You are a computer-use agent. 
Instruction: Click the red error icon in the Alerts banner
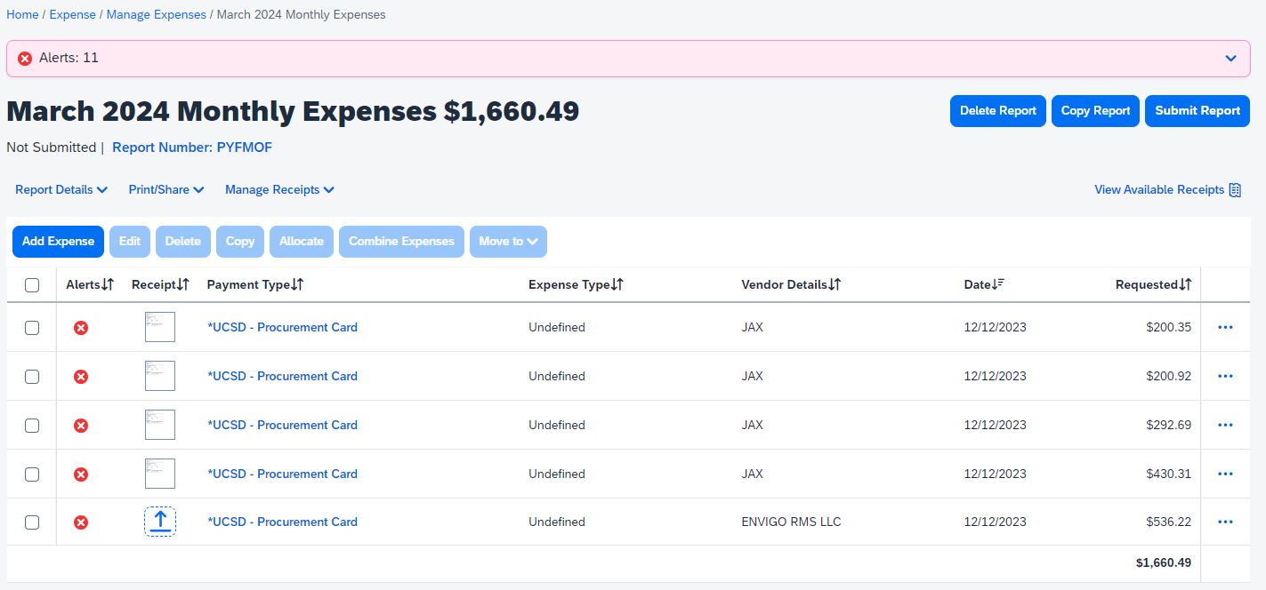coord(25,59)
